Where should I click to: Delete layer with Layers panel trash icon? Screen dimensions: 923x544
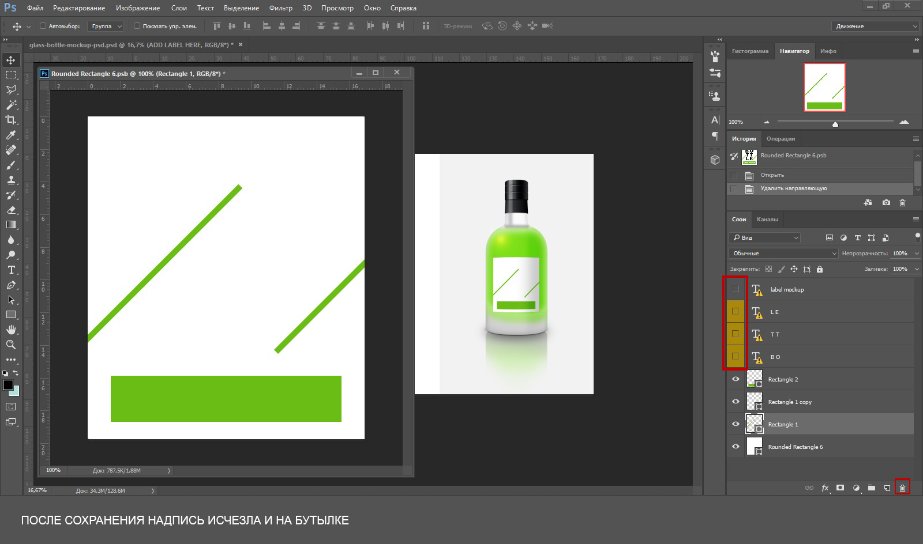coord(902,488)
